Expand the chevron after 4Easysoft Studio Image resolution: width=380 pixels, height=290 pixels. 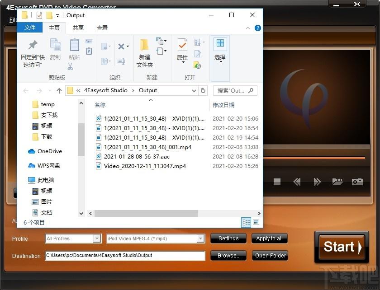coord(133,90)
